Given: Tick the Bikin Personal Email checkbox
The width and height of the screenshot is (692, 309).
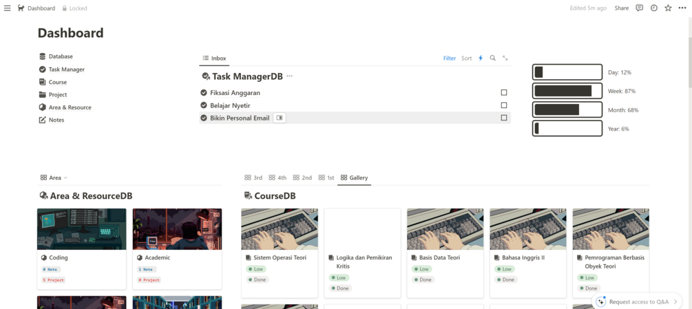Looking at the screenshot, I should (504, 118).
